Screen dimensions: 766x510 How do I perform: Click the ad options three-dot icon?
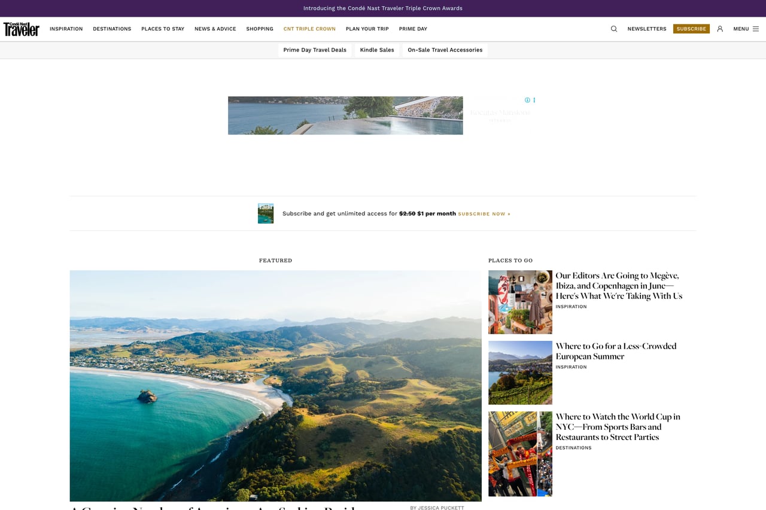click(x=534, y=100)
